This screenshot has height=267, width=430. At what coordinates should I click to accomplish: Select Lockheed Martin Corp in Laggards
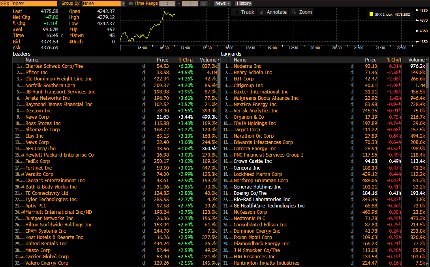pos(258,174)
